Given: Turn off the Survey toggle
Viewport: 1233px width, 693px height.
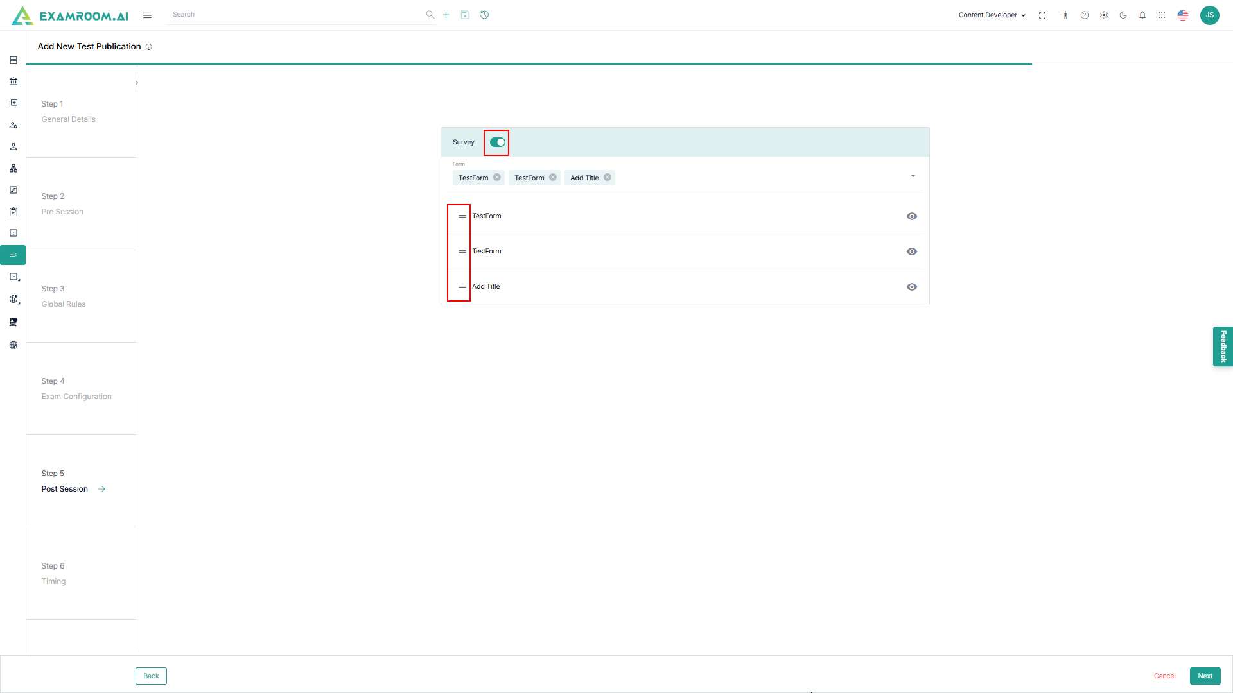Looking at the screenshot, I should (x=497, y=142).
